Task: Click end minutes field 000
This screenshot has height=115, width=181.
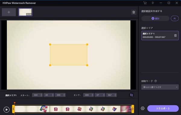Action: tap(87, 95)
